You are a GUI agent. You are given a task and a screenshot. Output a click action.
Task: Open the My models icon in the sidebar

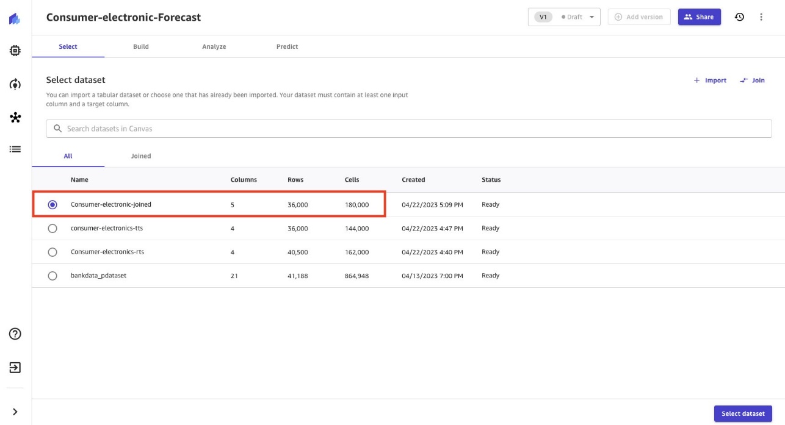[15, 84]
